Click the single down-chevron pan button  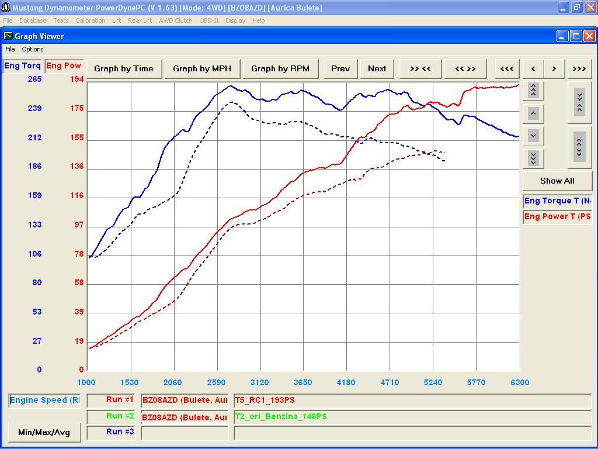click(533, 136)
